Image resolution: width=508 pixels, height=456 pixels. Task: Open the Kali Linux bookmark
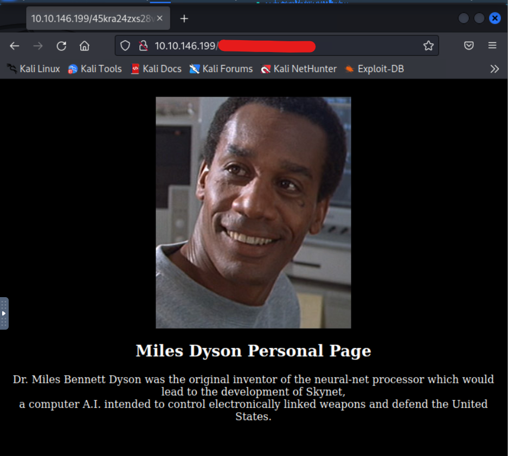(34, 69)
